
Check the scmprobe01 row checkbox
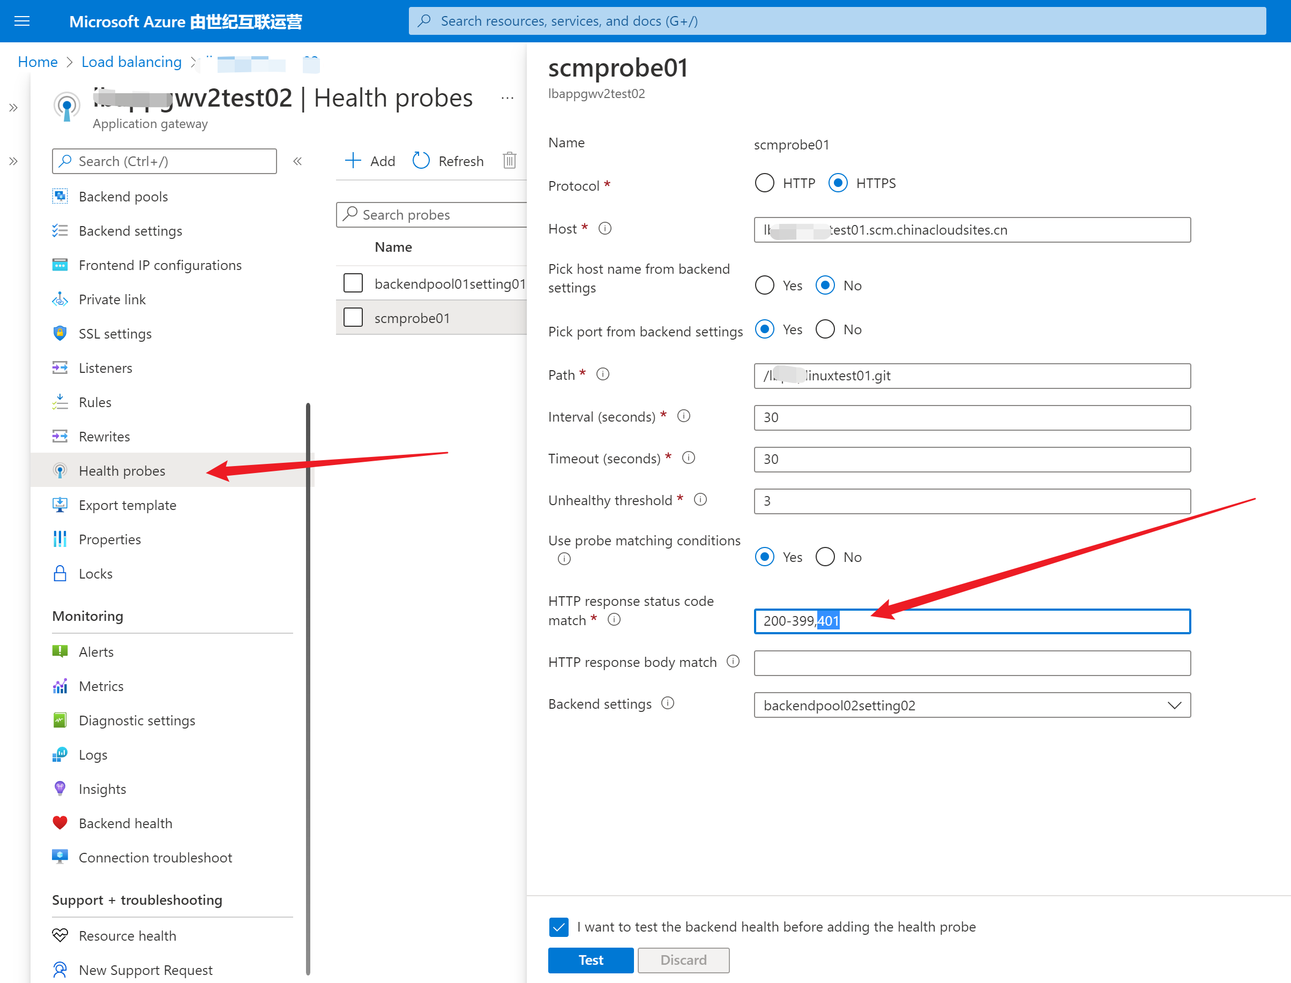(353, 318)
